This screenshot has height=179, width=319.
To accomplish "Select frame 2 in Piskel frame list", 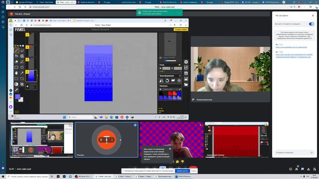I will coord(31,51).
